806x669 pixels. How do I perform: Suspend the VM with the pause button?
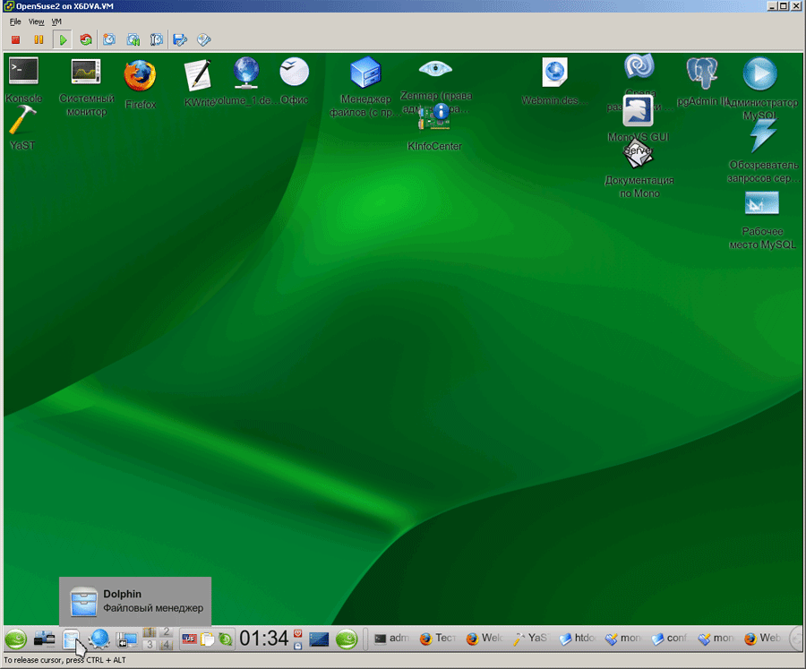39,39
